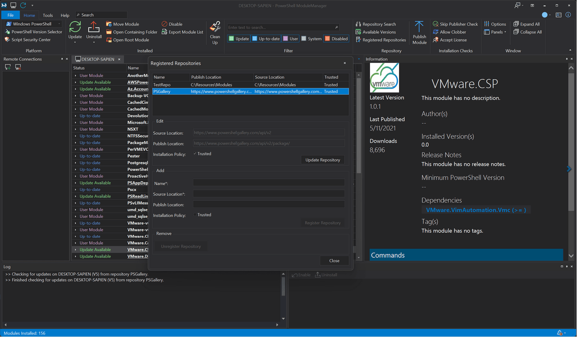Click the remove remote connection icon

pyautogui.click(x=18, y=67)
